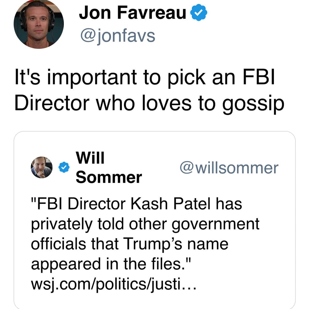The height and width of the screenshot is (309, 309).
Task: Select the Will Sommer display name
Action: click(x=109, y=168)
